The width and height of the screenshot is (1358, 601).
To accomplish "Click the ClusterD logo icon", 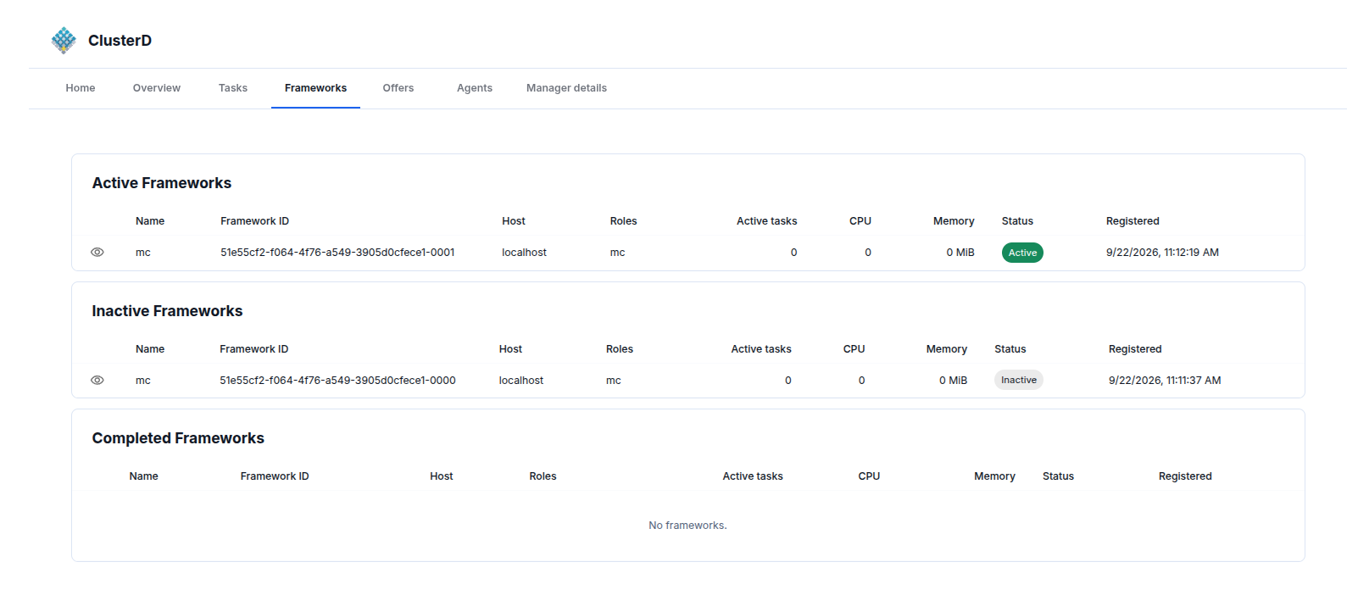I will (x=64, y=40).
